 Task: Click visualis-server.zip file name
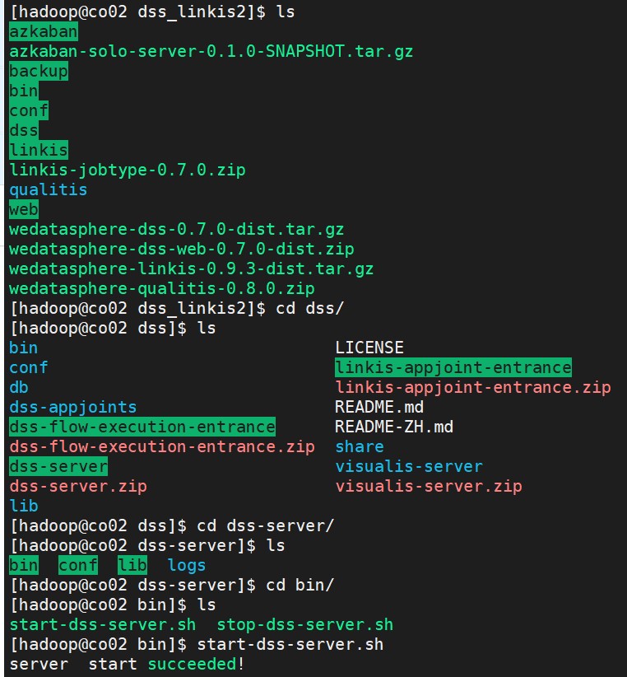(429, 487)
